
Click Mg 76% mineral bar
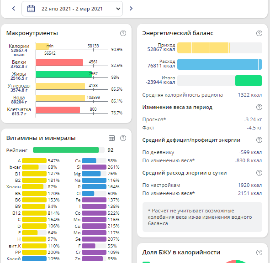pos(94,174)
